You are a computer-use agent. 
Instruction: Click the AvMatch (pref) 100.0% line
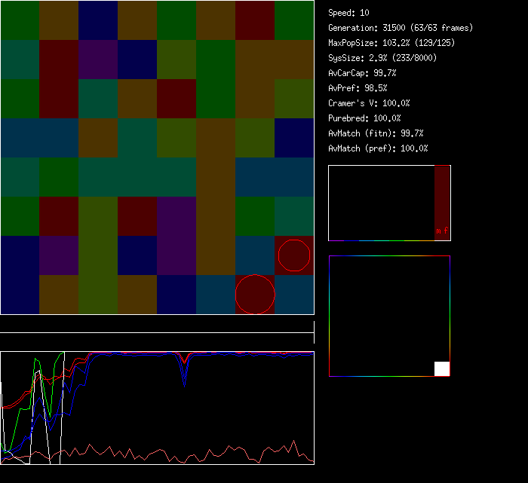pyautogui.click(x=378, y=148)
